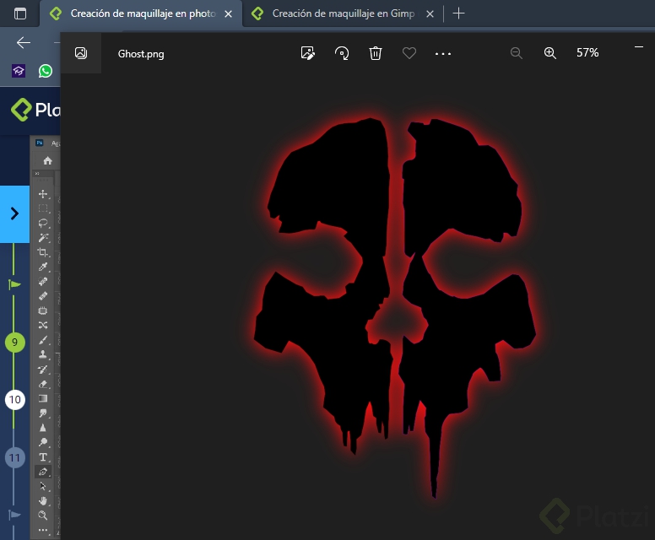Delete Ghost.png with the trash icon
655x540 pixels.
pos(376,53)
